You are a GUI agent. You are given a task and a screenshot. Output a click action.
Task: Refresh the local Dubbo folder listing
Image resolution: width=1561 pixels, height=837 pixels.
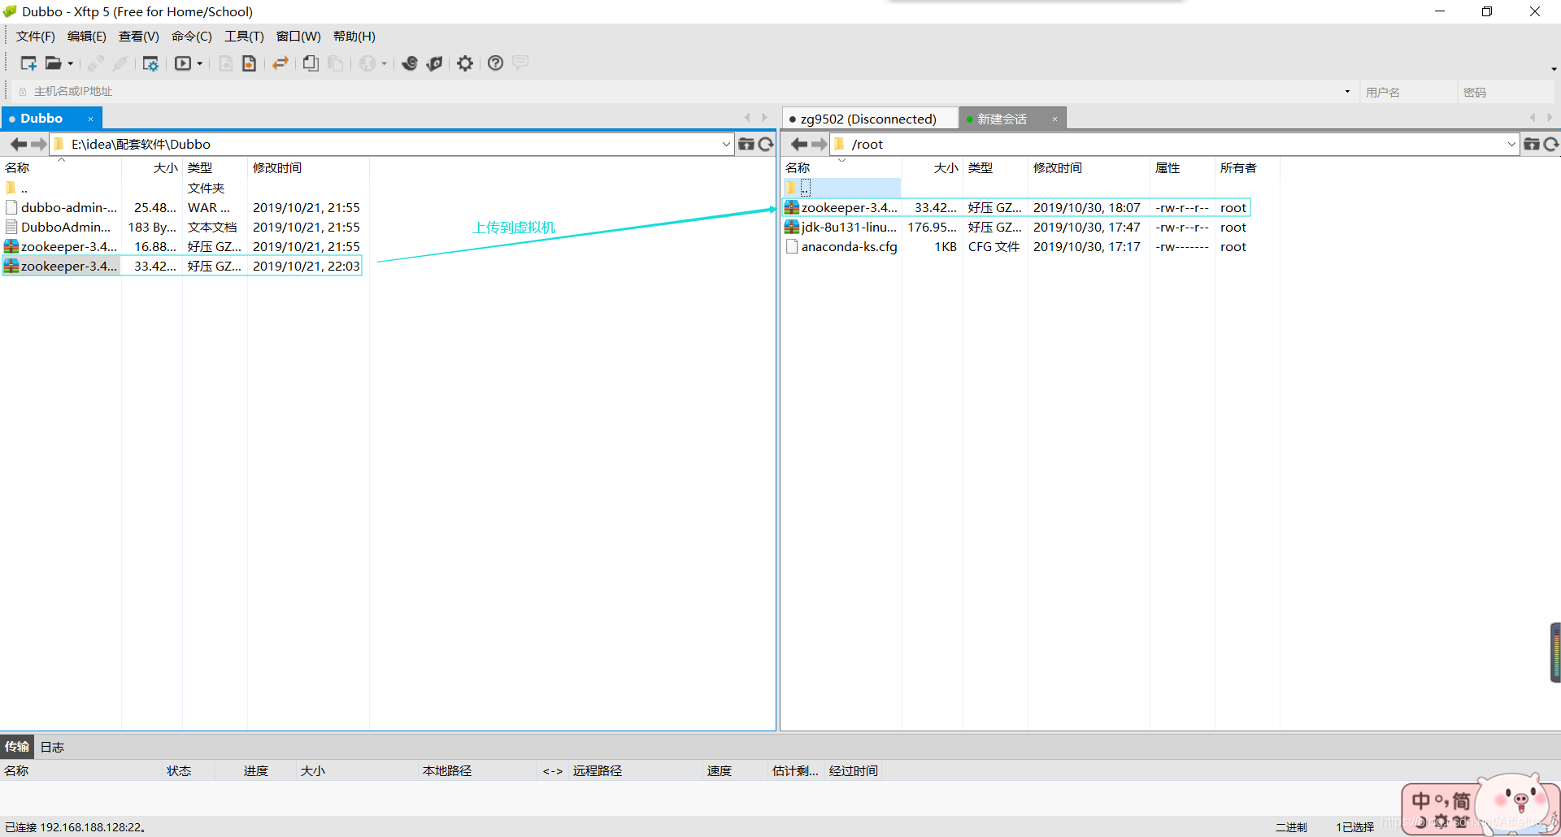(x=766, y=145)
